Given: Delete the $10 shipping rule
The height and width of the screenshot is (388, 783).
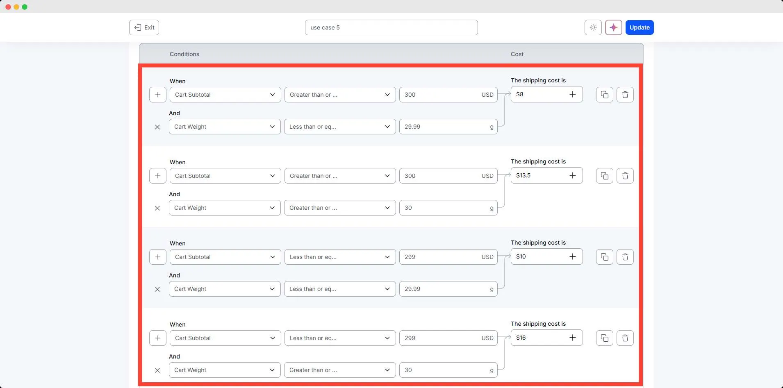Looking at the screenshot, I should (x=625, y=257).
